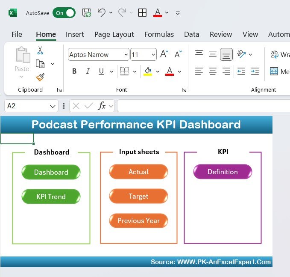Select the Format Painter brush
The height and width of the screenshot is (277, 290).
click(x=40, y=77)
